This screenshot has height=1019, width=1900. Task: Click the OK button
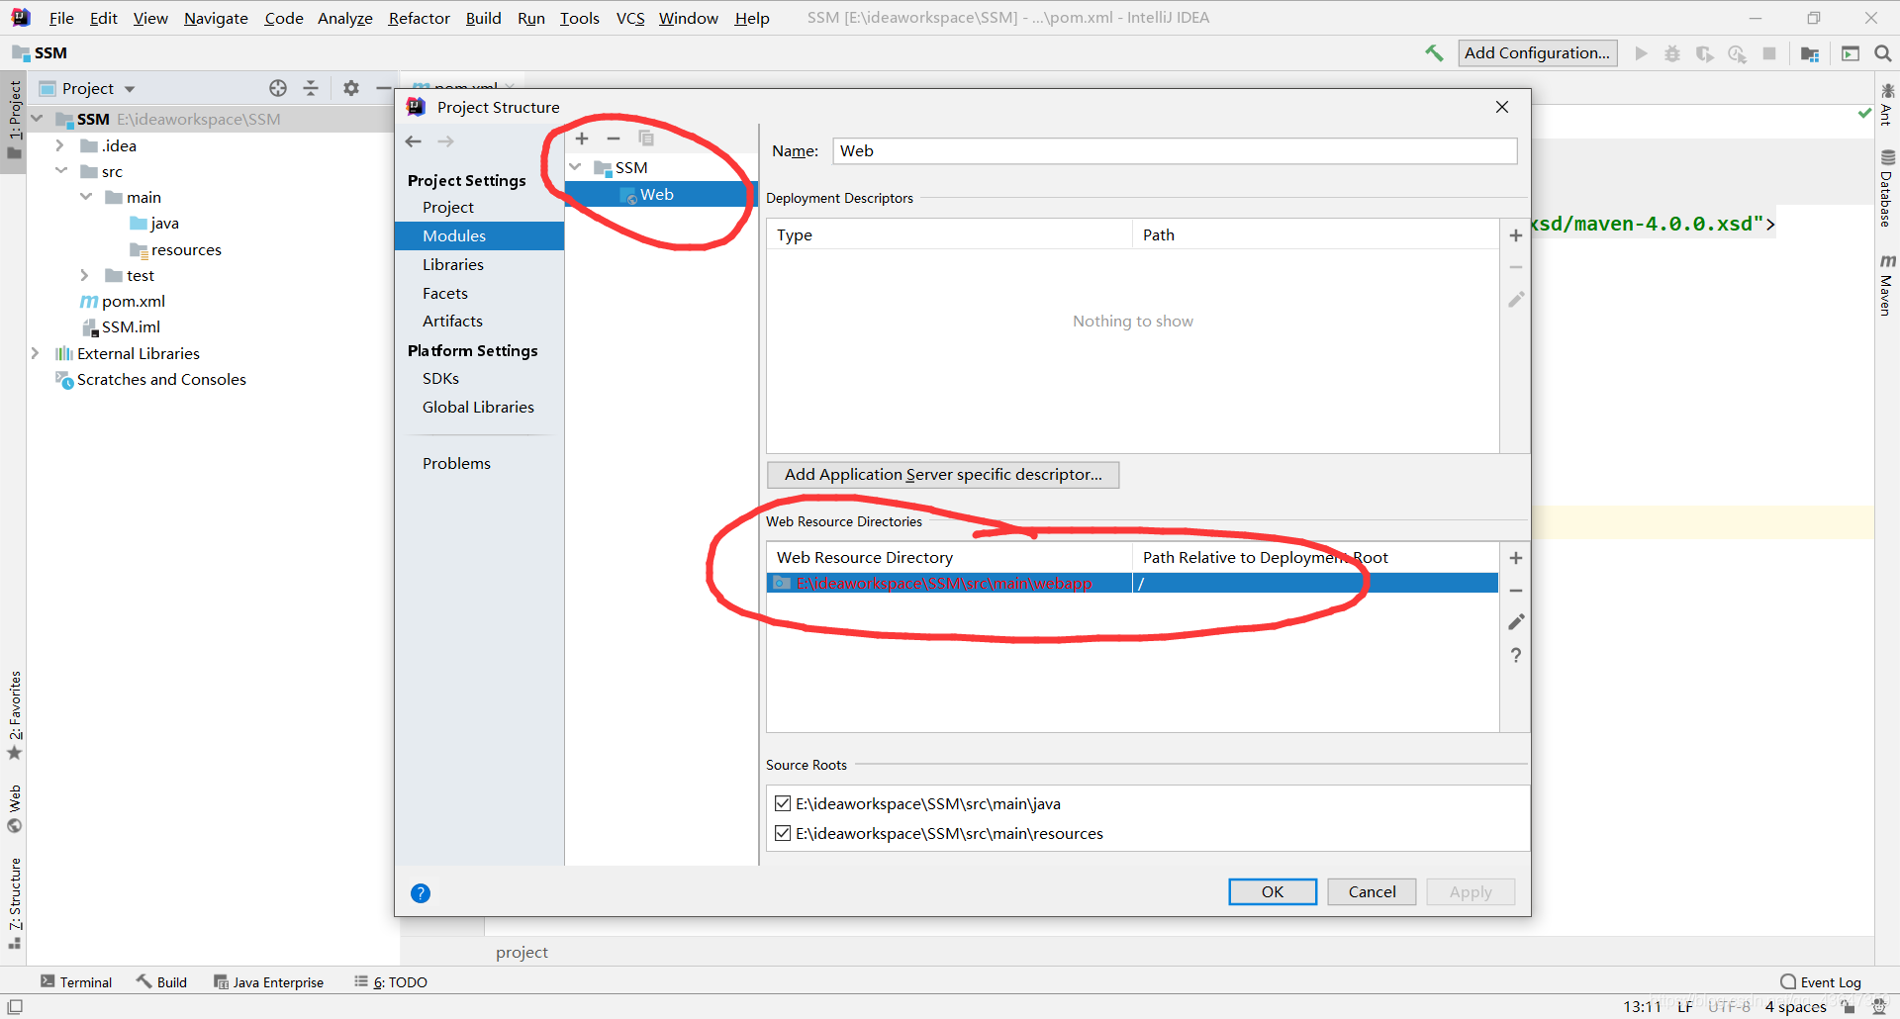[1273, 891]
